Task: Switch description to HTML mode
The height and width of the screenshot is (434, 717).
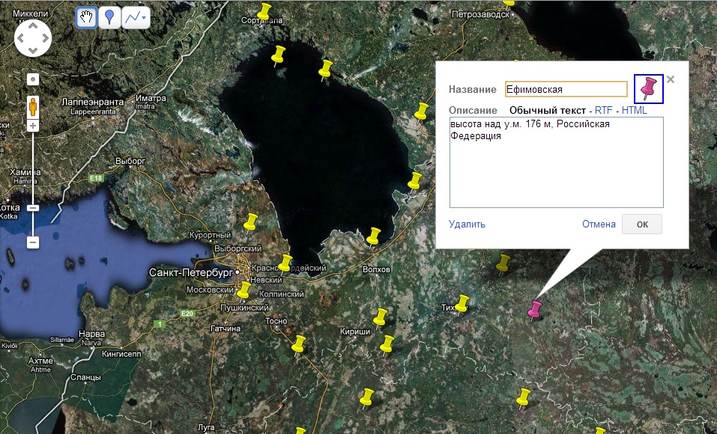Action: point(635,111)
